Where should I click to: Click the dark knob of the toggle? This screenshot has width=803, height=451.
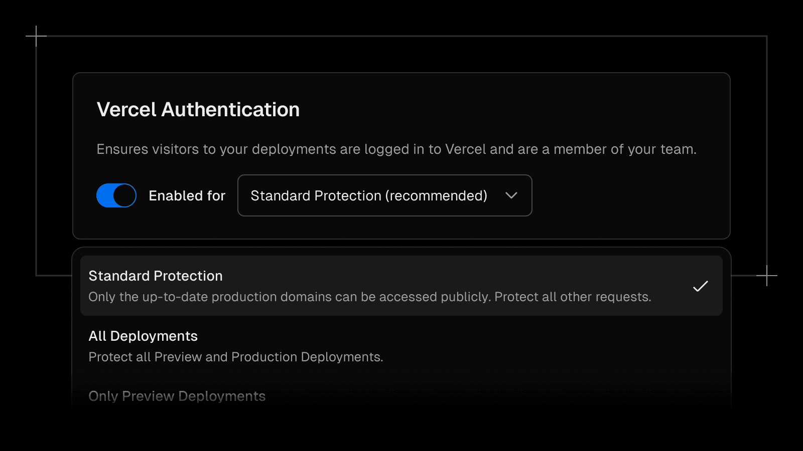point(124,195)
